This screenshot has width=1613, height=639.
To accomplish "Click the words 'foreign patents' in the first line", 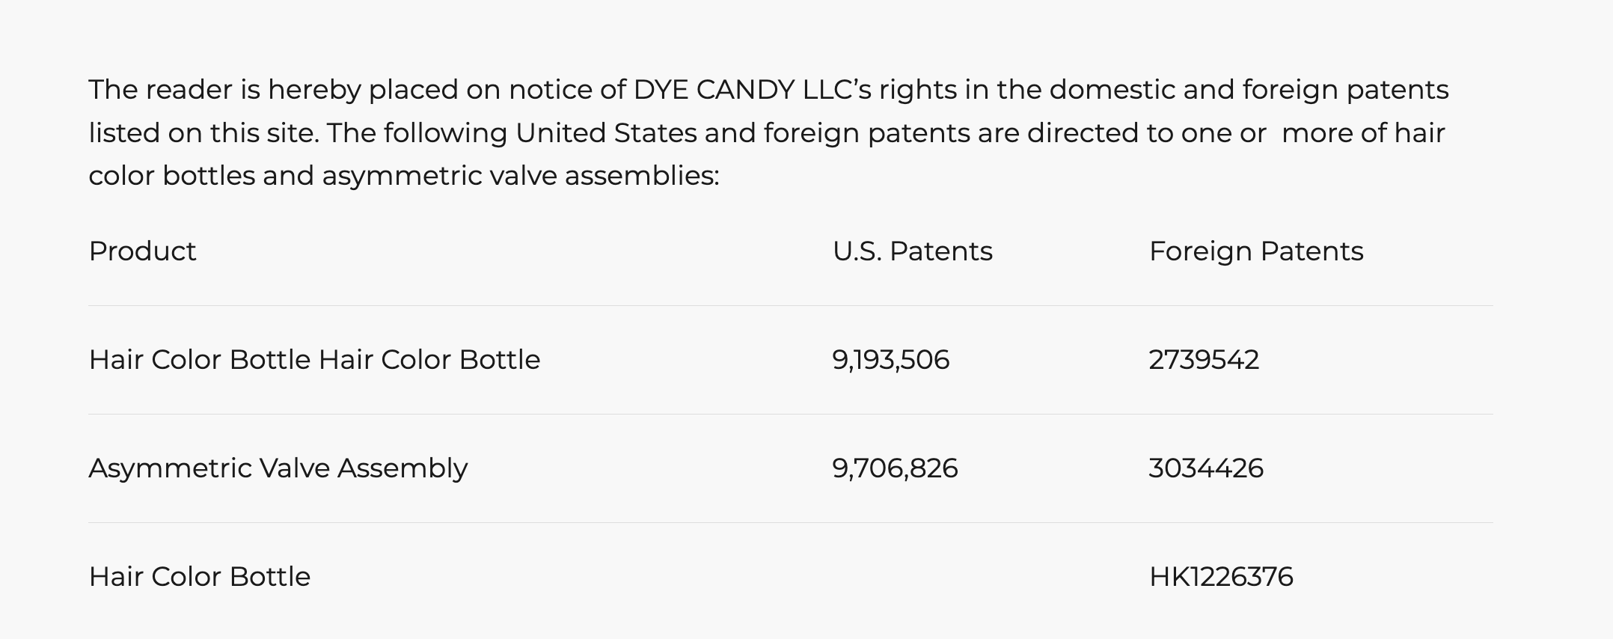I will [1345, 90].
